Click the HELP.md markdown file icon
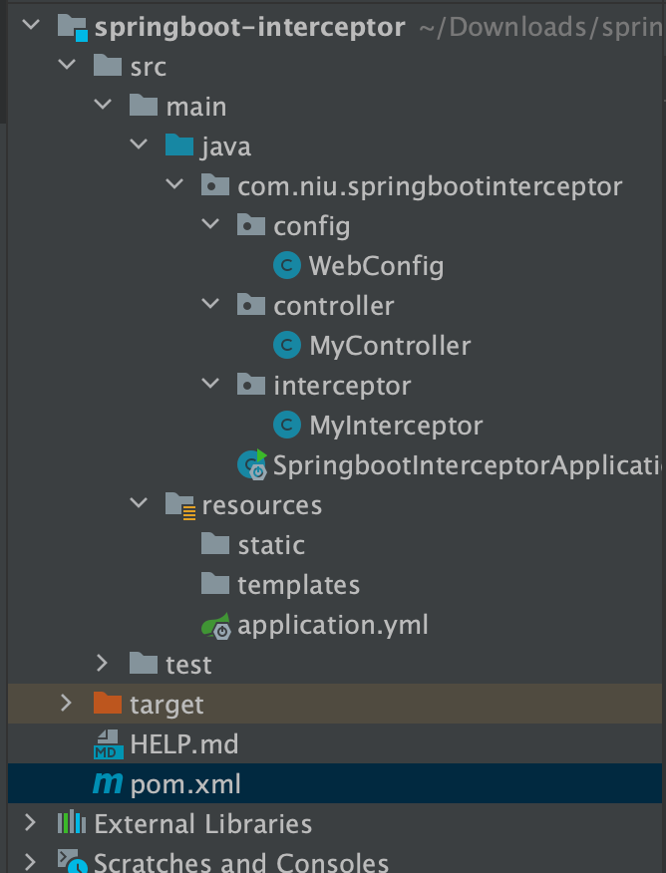Screen dimensions: 666x873 click(x=108, y=744)
